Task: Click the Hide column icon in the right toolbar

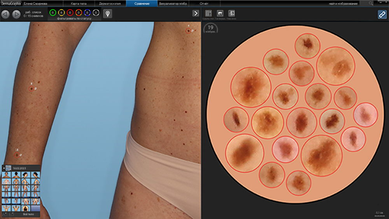Action: pos(208,14)
